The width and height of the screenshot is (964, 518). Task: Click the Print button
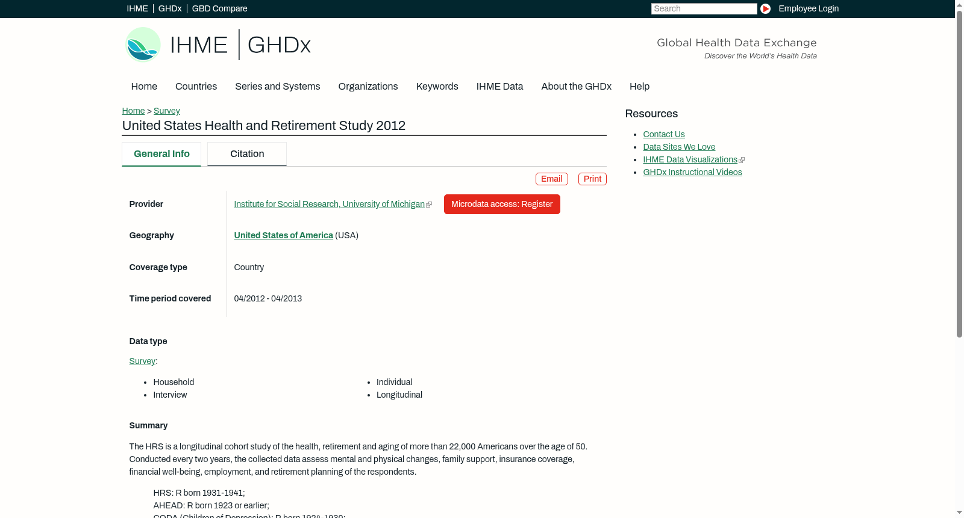pos(592,179)
